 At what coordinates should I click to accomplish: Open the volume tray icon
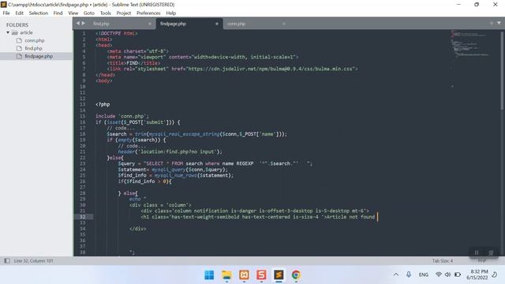(447, 275)
